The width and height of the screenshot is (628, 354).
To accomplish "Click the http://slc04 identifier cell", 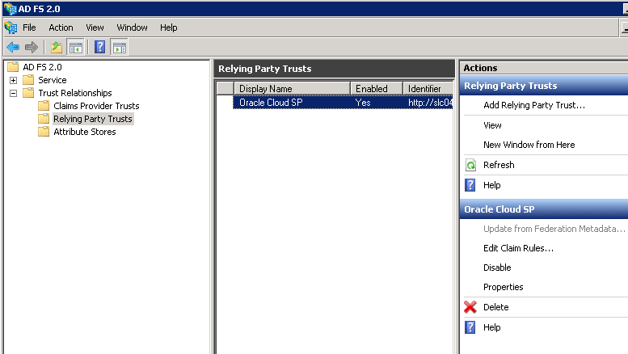I will coord(430,103).
